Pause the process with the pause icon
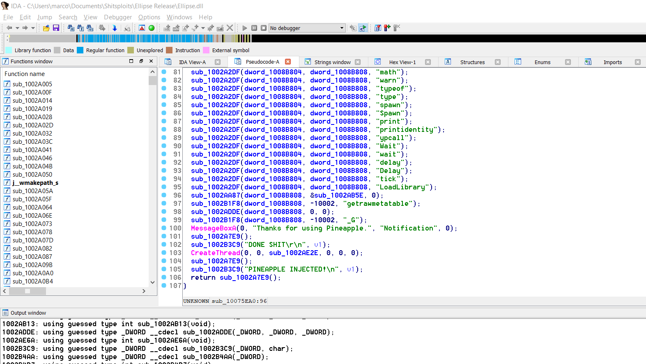Screen dimensions: 646x364 (x=254, y=28)
